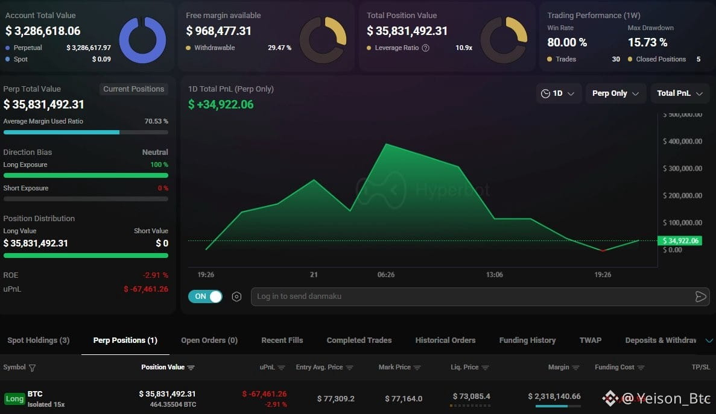This screenshot has width=716, height=414.
Task: Switch to Recent Fills tab
Action: click(x=282, y=340)
